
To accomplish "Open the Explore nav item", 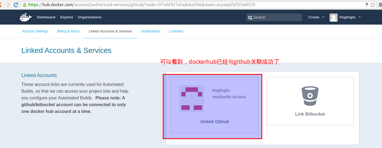I will 67,17.
